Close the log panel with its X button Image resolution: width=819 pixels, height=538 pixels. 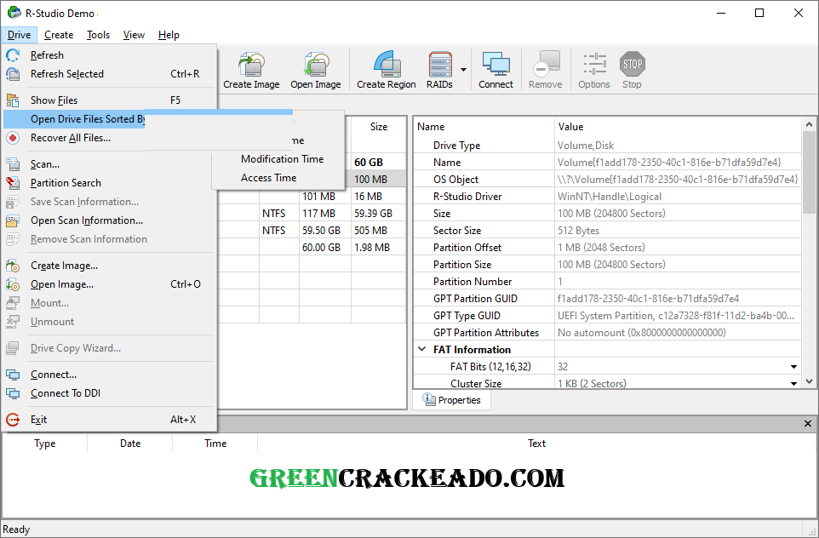coord(807,423)
